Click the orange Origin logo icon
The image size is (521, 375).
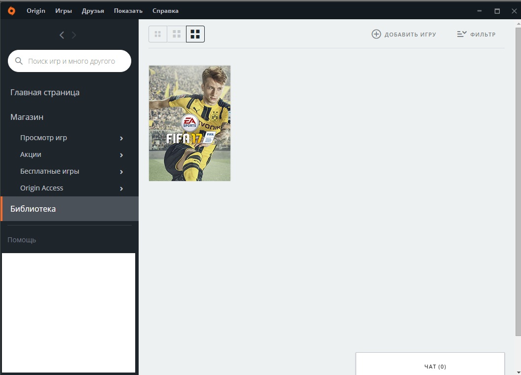(11, 11)
